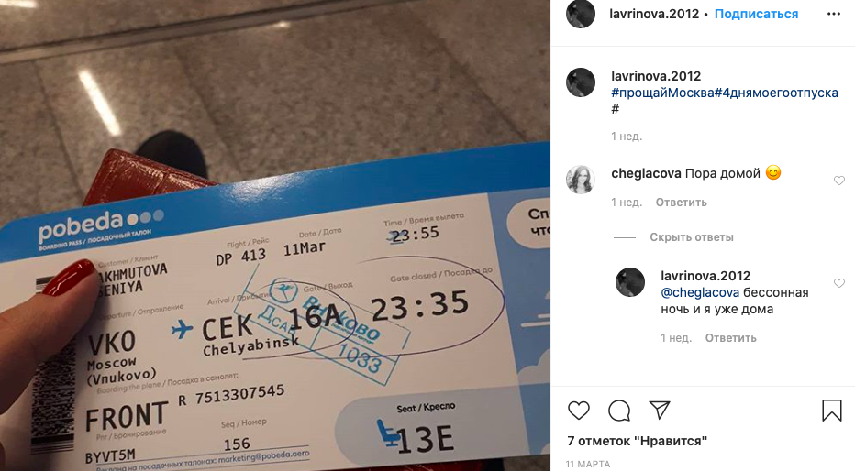
Task: Open cheglacova's profile picture
Action: tap(580, 180)
